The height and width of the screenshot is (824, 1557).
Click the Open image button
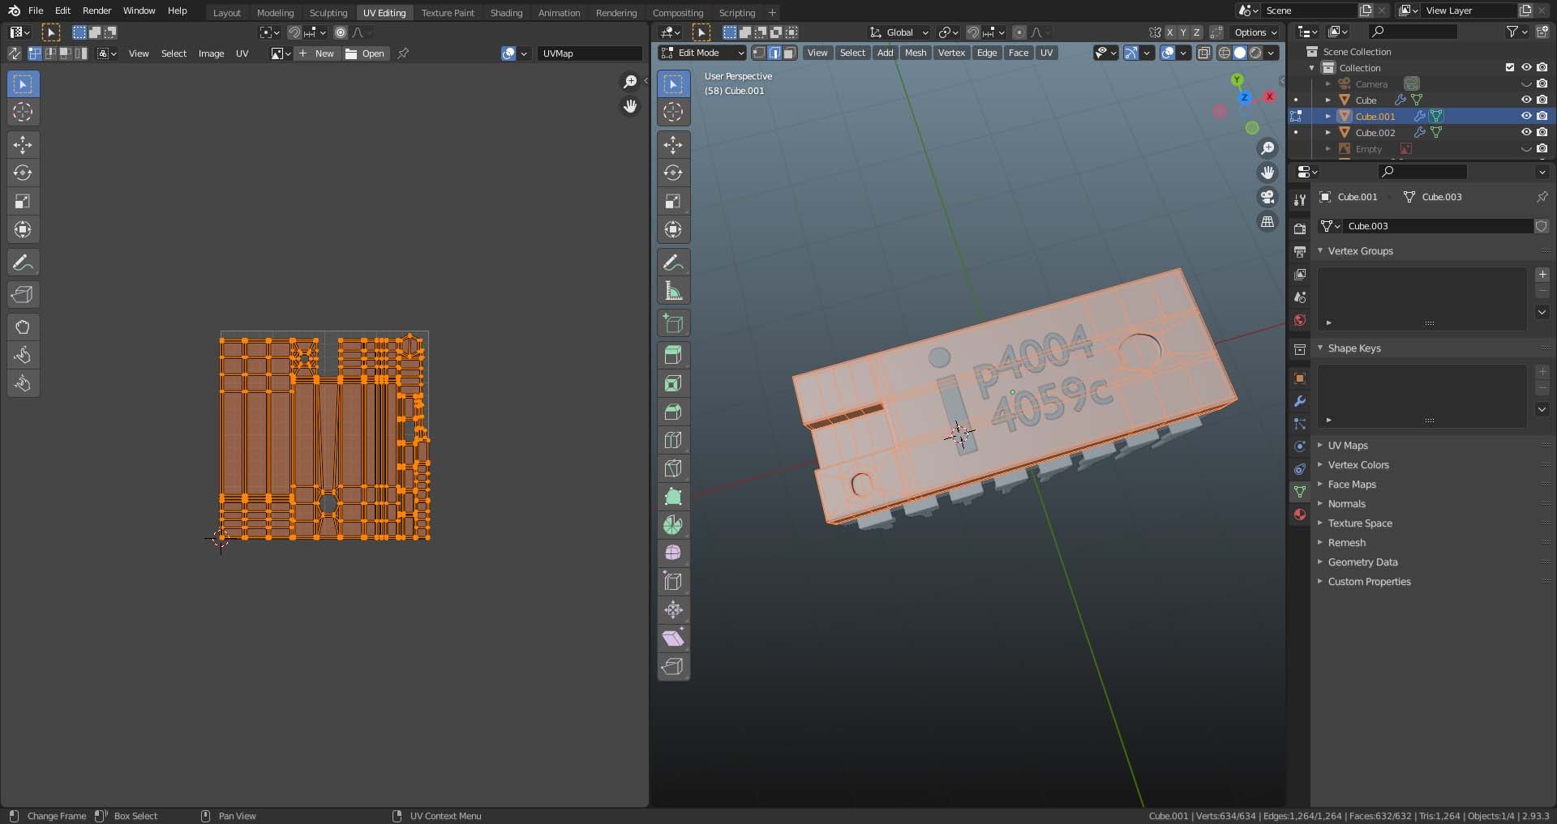365,53
